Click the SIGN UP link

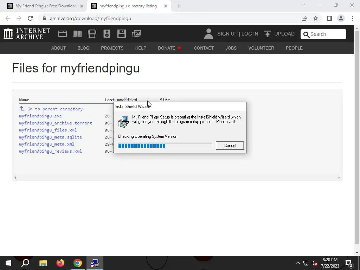[227, 34]
